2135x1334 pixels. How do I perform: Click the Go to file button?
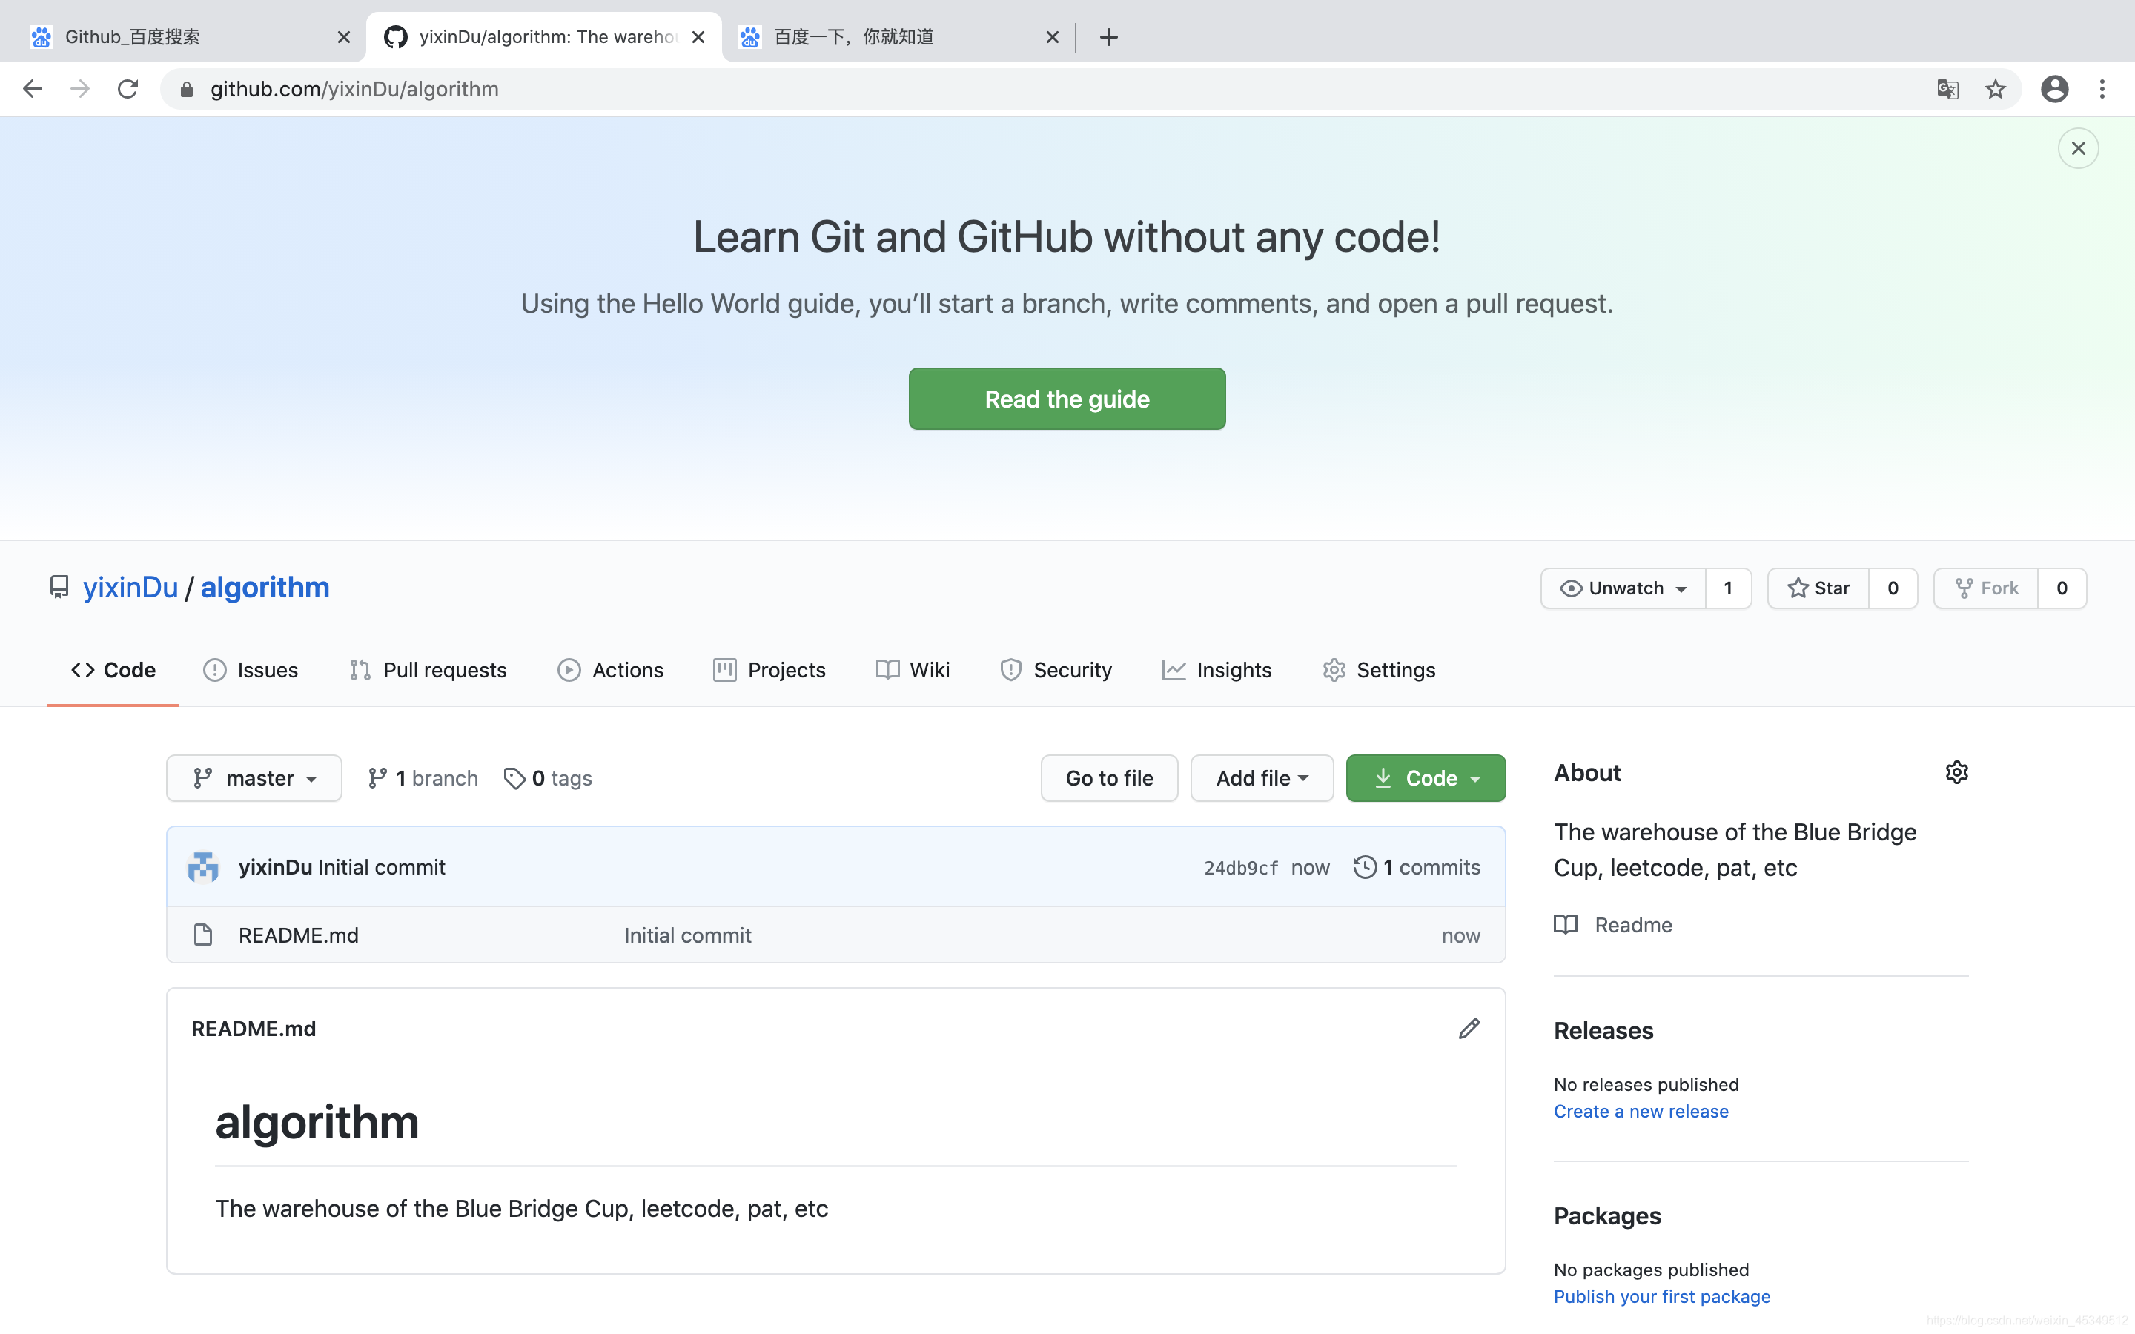(x=1109, y=778)
